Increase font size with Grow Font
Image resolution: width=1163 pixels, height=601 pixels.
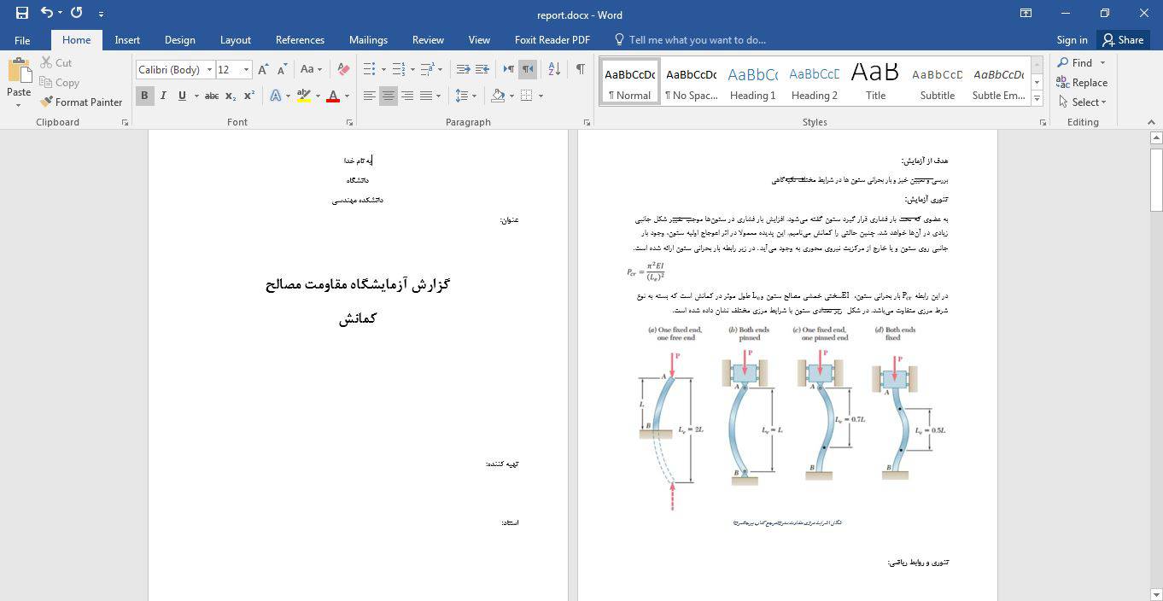(263, 69)
